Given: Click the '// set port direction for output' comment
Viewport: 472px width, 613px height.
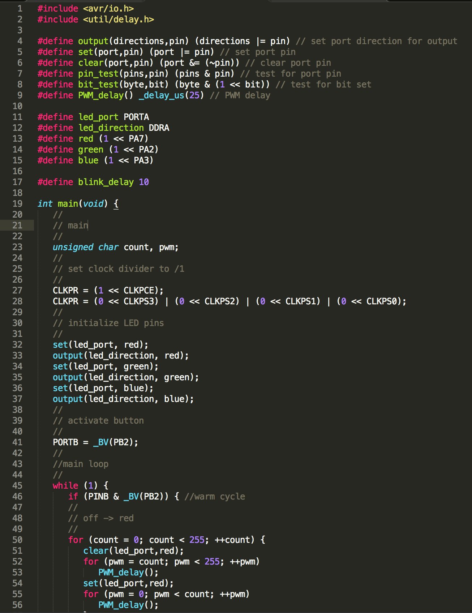Looking at the screenshot, I should 377,41.
